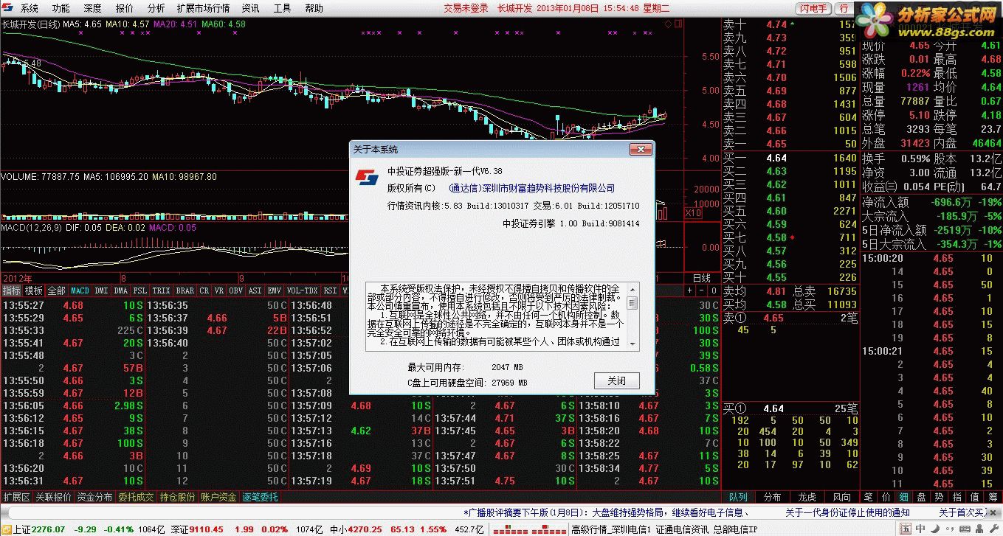Viewport: 1003px width, 536px height.
Task: Open the 扩展市场行情 menu
Action: (203, 8)
